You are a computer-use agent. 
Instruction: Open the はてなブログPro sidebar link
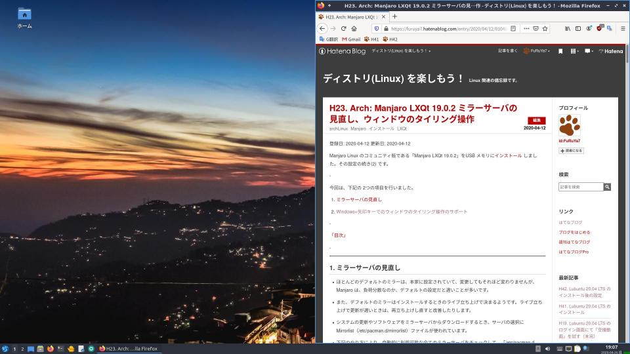(x=574, y=252)
